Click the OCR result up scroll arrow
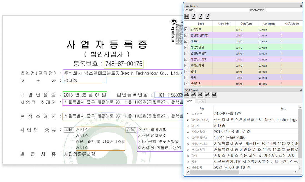The width and height of the screenshot is (305, 182). pyautogui.click(x=300, y=107)
